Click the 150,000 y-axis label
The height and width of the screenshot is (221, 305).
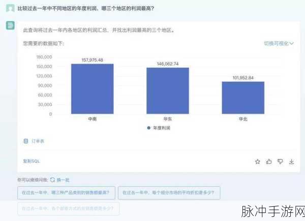point(44,67)
